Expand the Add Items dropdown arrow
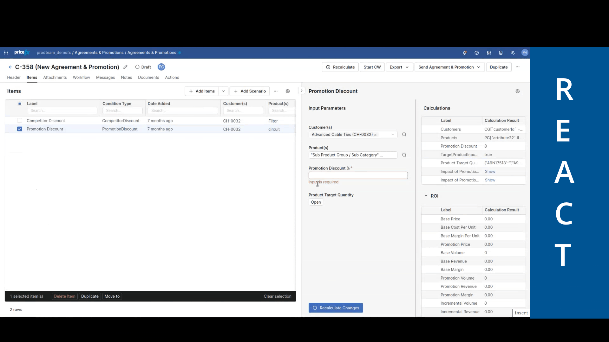The image size is (609, 342). (223, 91)
